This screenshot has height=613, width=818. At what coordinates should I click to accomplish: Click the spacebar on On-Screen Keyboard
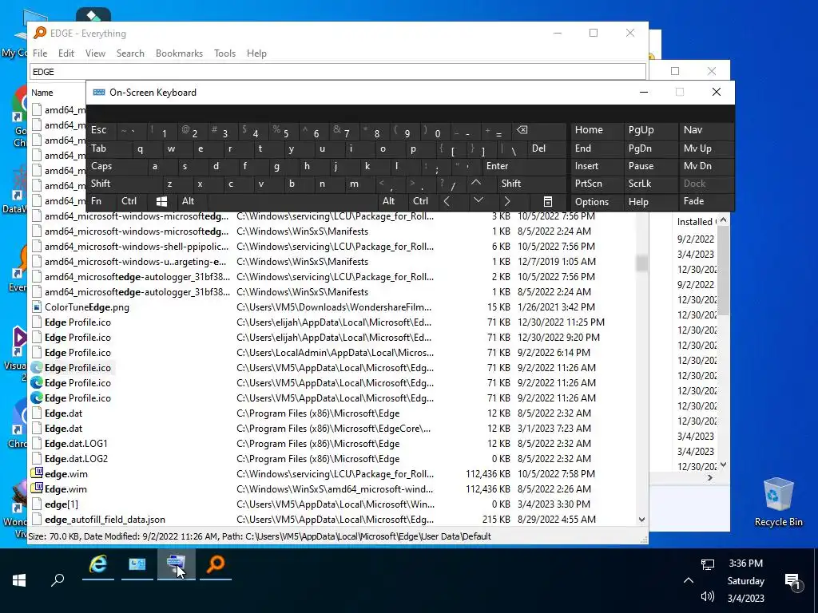click(x=292, y=201)
